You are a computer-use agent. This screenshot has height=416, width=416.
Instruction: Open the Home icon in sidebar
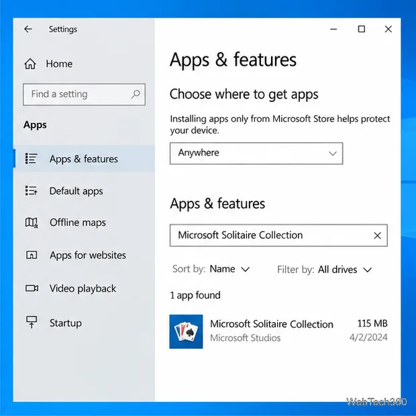point(30,64)
